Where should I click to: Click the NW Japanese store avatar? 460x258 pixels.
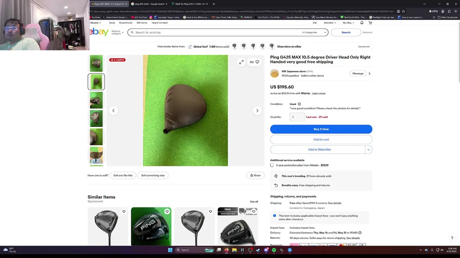pyautogui.click(x=275, y=73)
